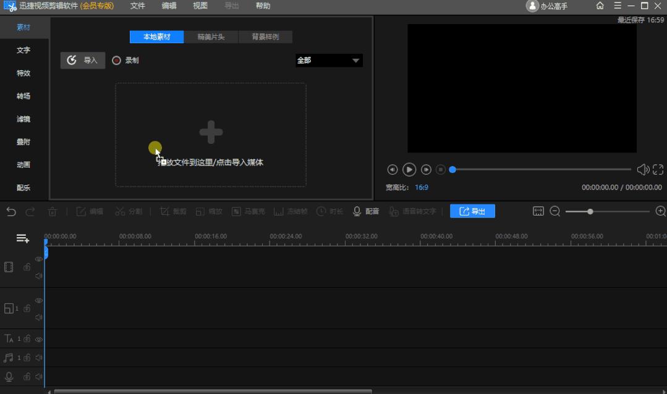Select the 录制 record radio button
Viewport: 667px width, 394px height.
coord(116,61)
